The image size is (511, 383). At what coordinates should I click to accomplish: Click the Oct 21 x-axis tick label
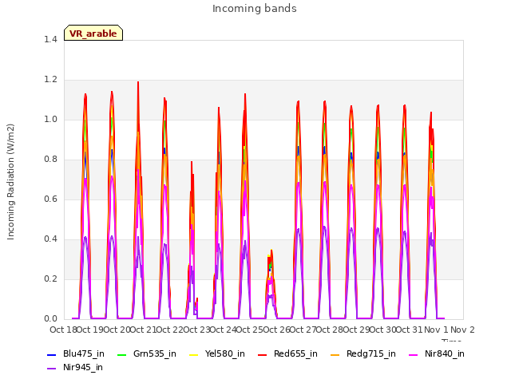(x=143, y=330)
